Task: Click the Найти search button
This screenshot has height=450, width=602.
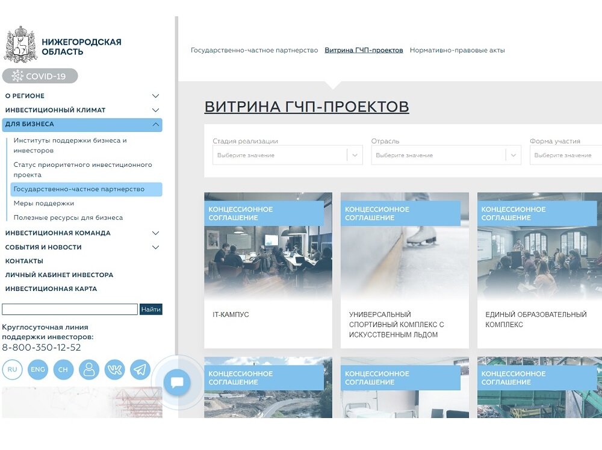Action: coord(151,310)
